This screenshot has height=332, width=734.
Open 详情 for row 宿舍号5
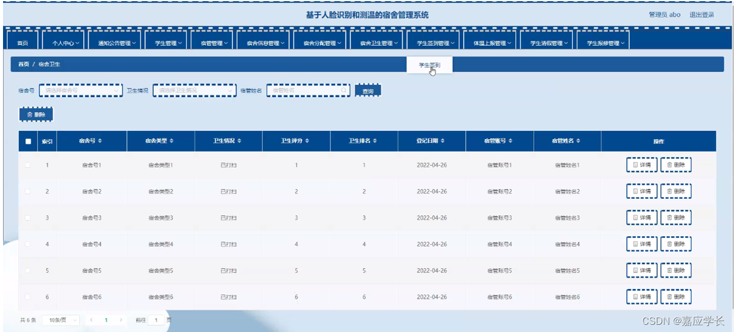tap(642, 271)
